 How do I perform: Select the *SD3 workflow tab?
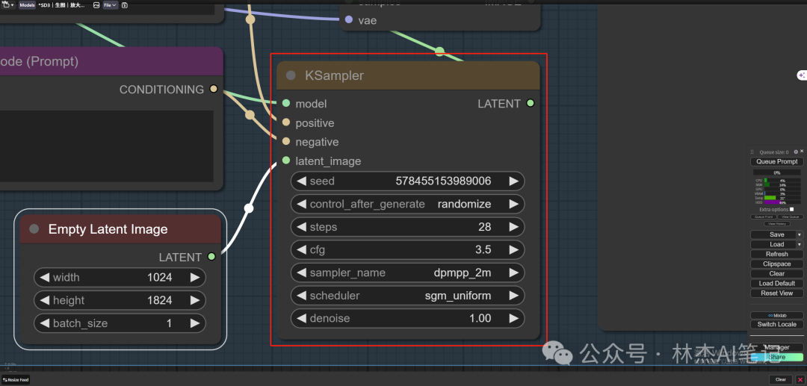tap(61, 5)
